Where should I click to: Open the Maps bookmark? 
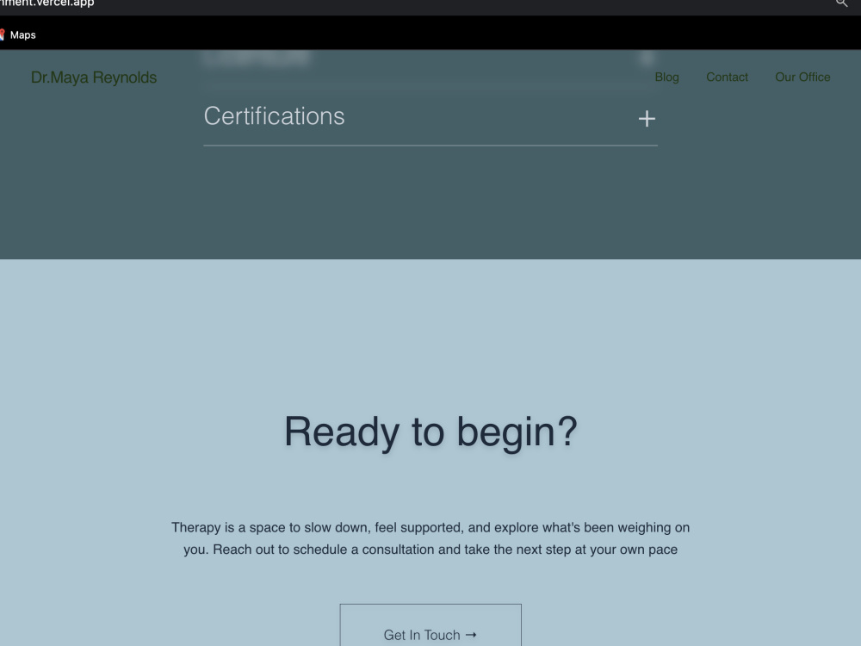pyautogui.click(x=19, y=35)
